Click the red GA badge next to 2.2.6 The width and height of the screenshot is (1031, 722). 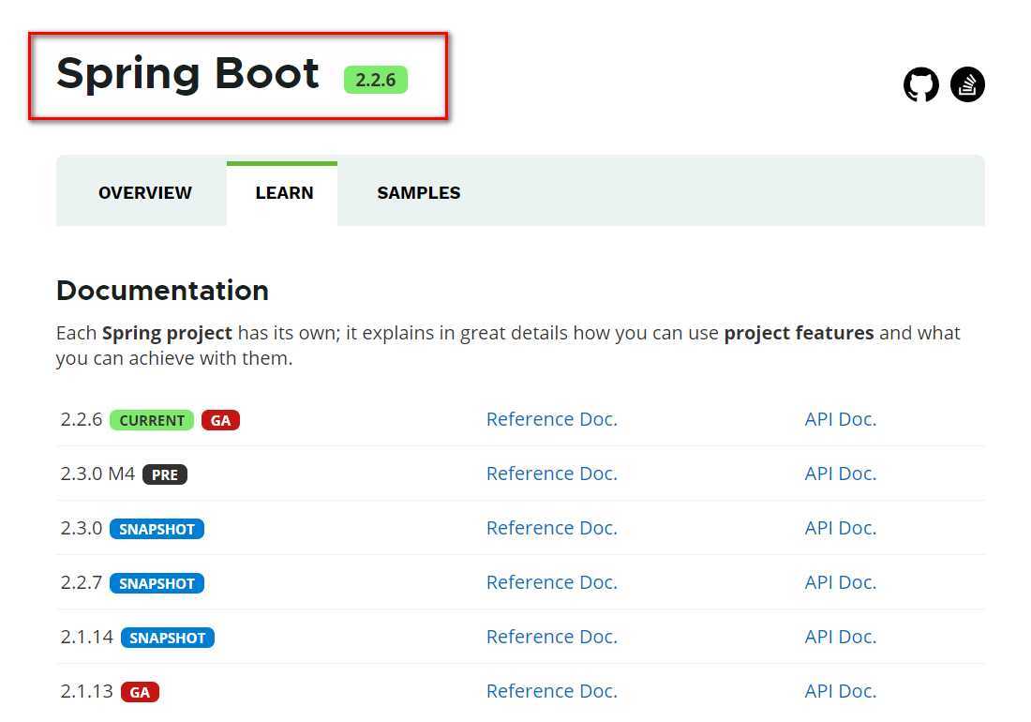(220, 420)
